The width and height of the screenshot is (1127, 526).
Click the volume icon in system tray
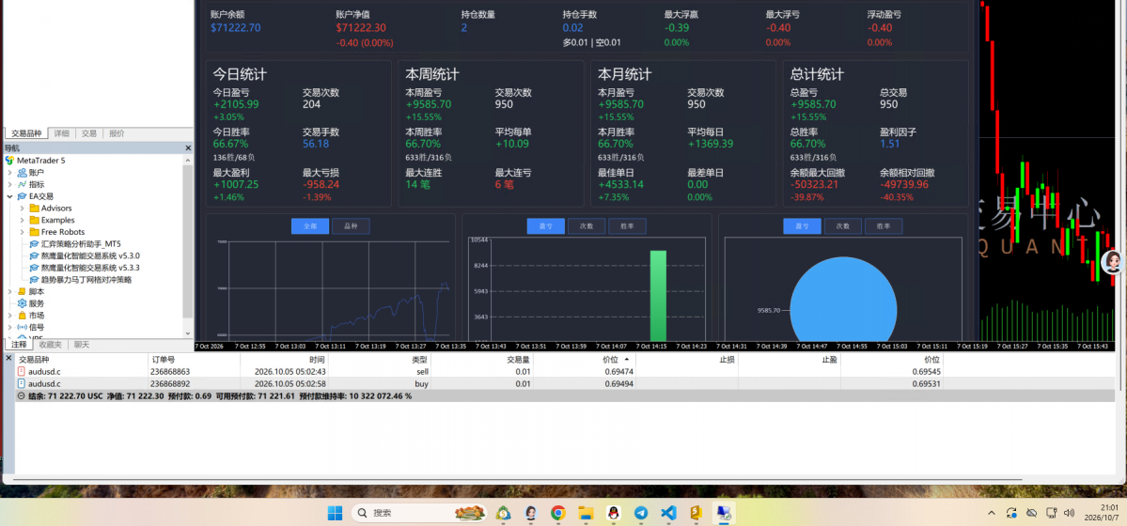[1069, 513]
